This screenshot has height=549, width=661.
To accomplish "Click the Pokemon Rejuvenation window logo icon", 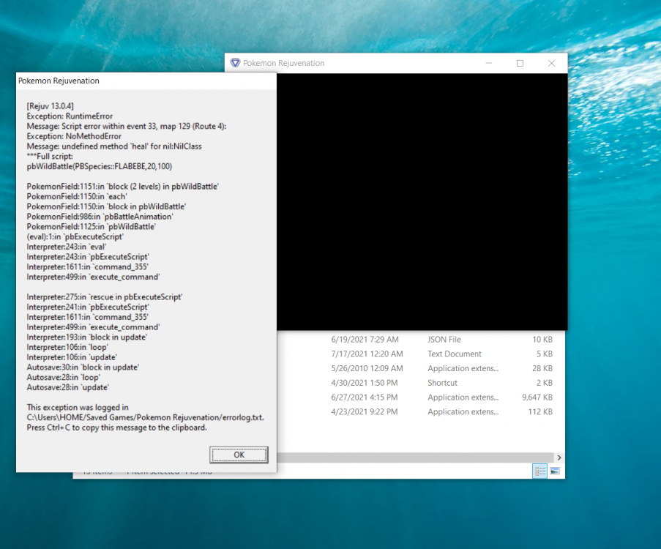I will click(x=235, y=63).
